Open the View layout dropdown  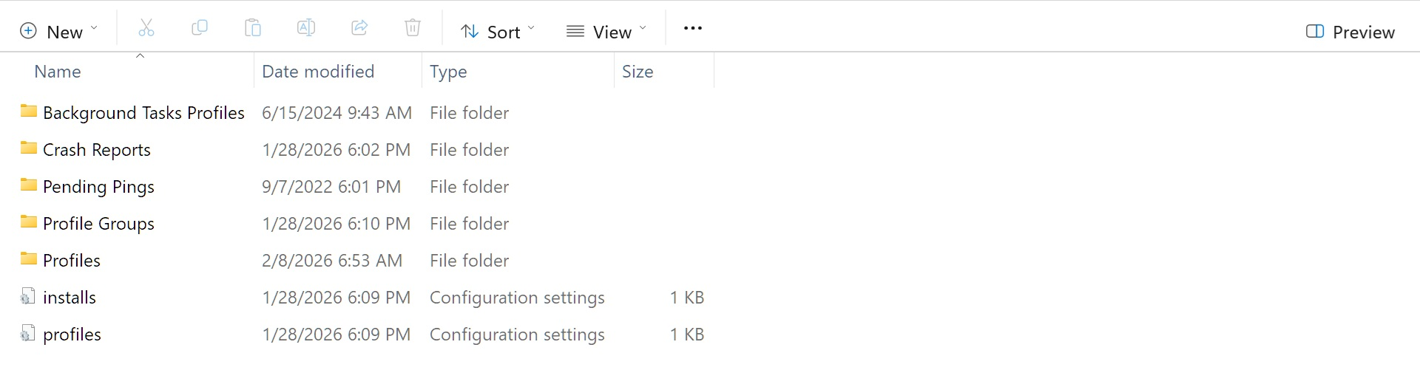(x=606, y=32)
